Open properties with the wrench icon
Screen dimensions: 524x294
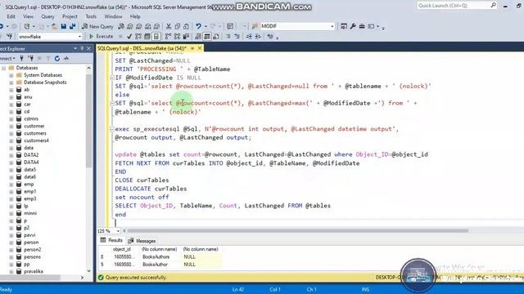click(x=353, y=26)
